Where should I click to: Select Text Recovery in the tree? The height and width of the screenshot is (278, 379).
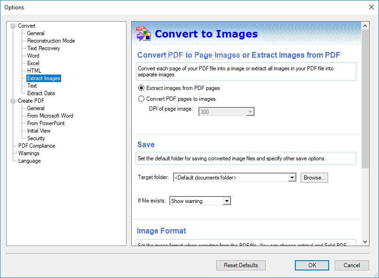tap(44, 48)
